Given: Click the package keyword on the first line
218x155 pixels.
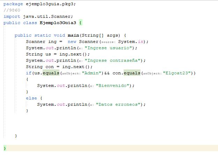Looking at the screenshot, I should [13, 4].
